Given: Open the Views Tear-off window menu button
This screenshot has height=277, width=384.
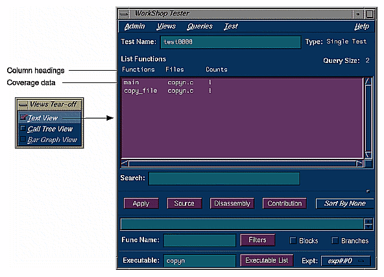Looking at the screenshot, I should point(23,105).
